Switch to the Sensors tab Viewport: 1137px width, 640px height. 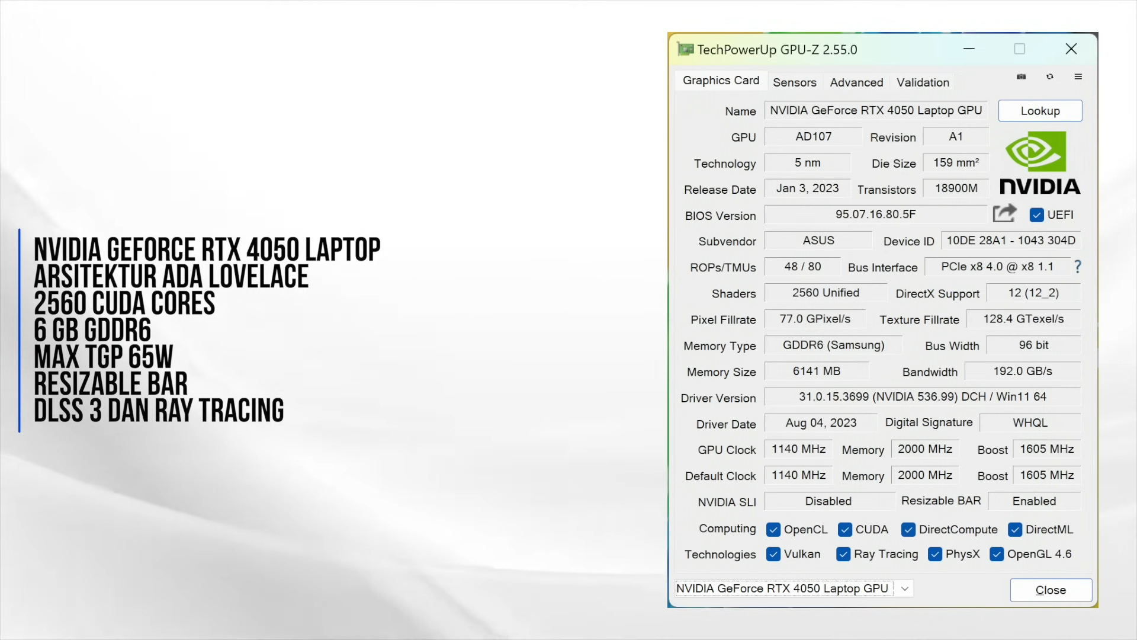coord(794,81)
